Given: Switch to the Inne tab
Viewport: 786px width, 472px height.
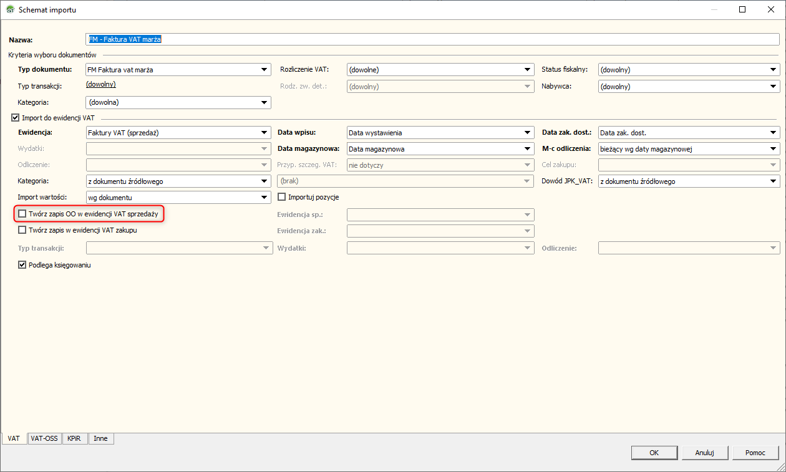Looking at the screenshot, I should coord(101,438).
